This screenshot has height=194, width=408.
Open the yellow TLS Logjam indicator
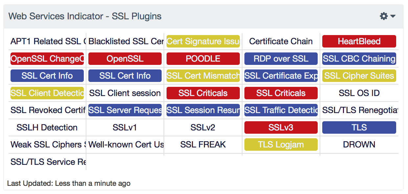(x=281, y=145)
